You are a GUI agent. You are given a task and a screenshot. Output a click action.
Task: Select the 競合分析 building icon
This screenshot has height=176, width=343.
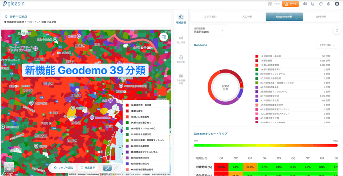pos(181,59)
